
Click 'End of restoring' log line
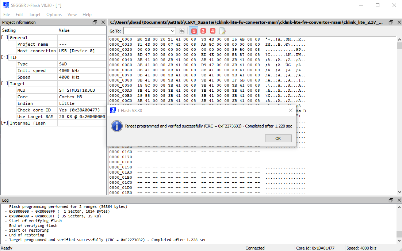coord(24,235)
